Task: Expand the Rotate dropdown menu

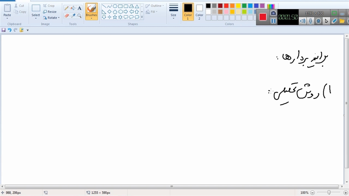Action: [52, 18]
